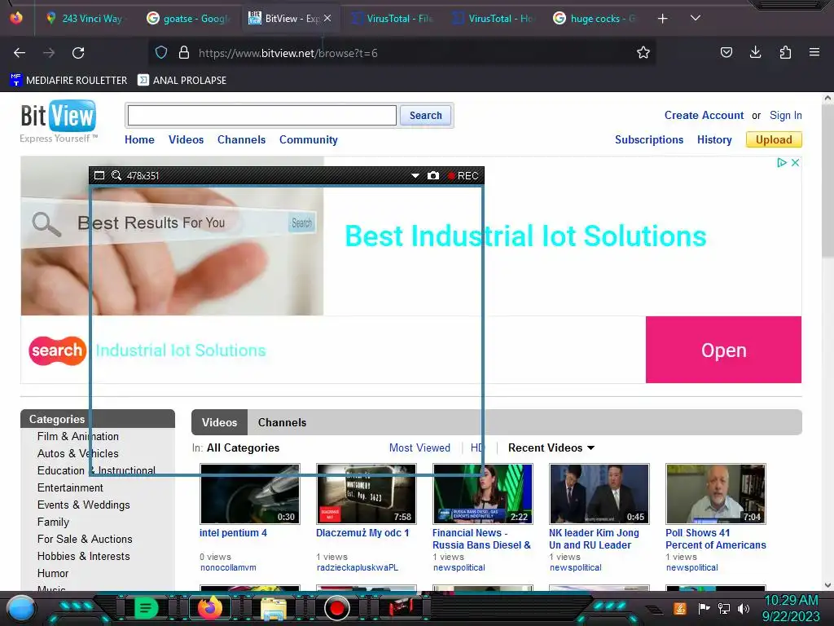The height and width of the screenshot is (626, 834).
Task: Open the recorder dropdown arrow
Action: [x=415, y=176]
